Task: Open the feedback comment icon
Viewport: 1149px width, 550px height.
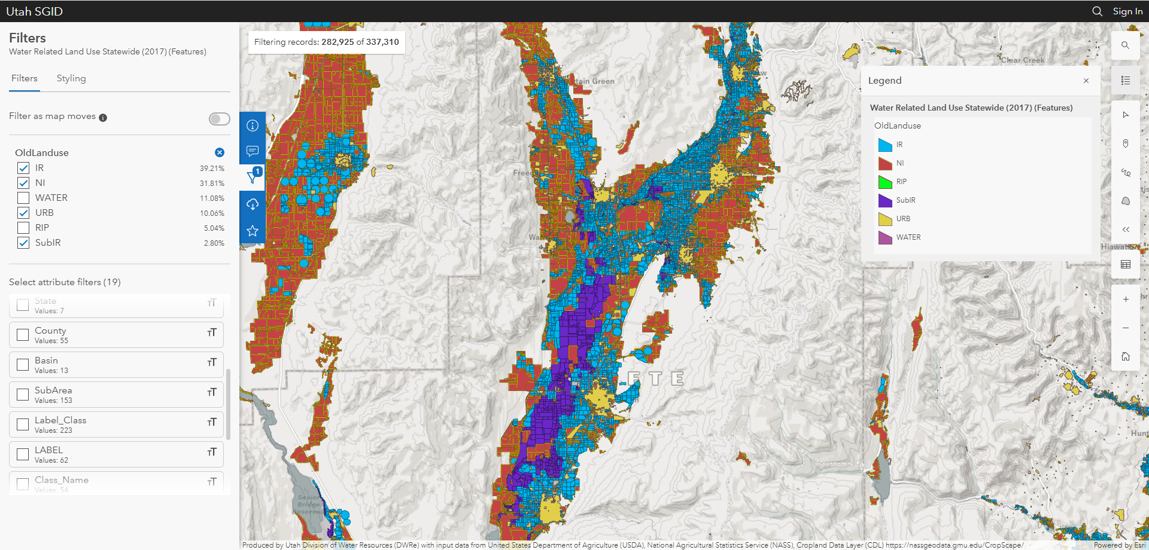Action: point(253,151)
